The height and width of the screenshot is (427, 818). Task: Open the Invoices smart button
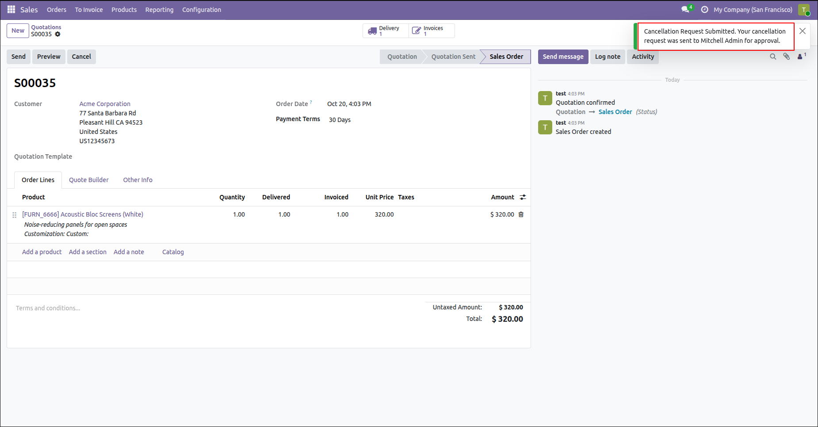coord(432,30)
